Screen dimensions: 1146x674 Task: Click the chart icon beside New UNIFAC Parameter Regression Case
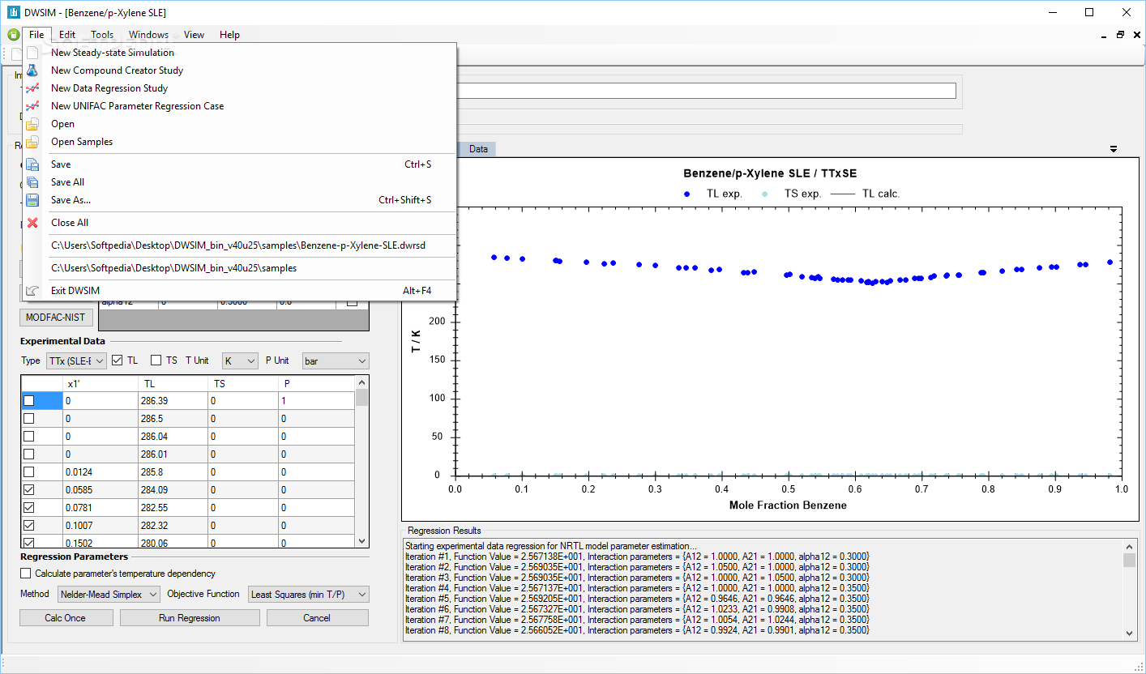pos(32,106)
